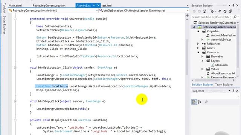Switch to the Team Explorer tab
The image size is (241, 135).
pyautogui.click(x=224, y=85)
